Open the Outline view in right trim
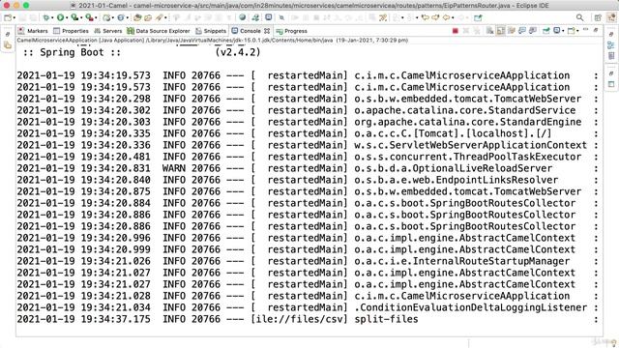 coord(611,45)
